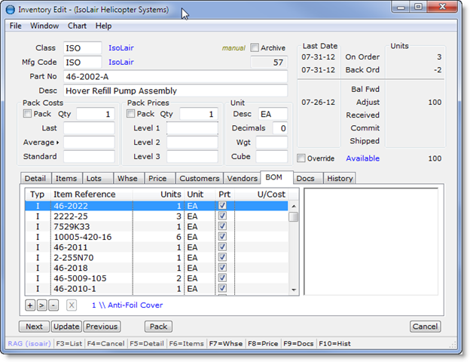Click the Update button
The image size is (470, 362).
[66, 327]
